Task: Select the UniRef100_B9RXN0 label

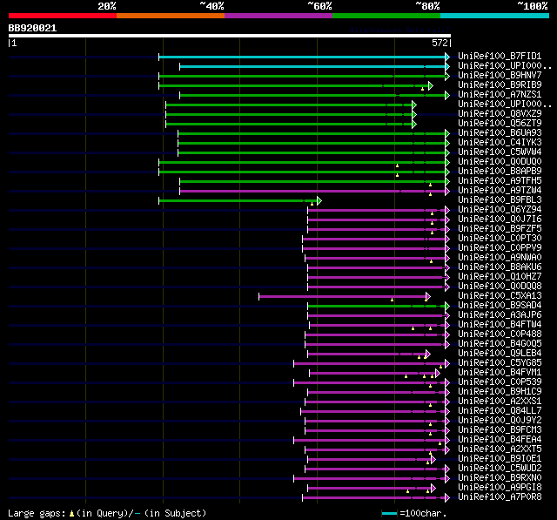Action: 500,478
